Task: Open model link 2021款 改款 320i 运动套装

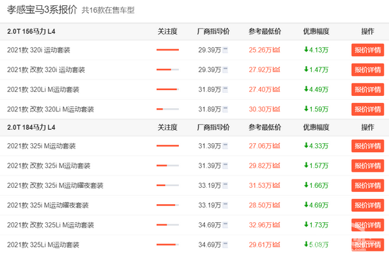Action: click(x=46, y=70)
